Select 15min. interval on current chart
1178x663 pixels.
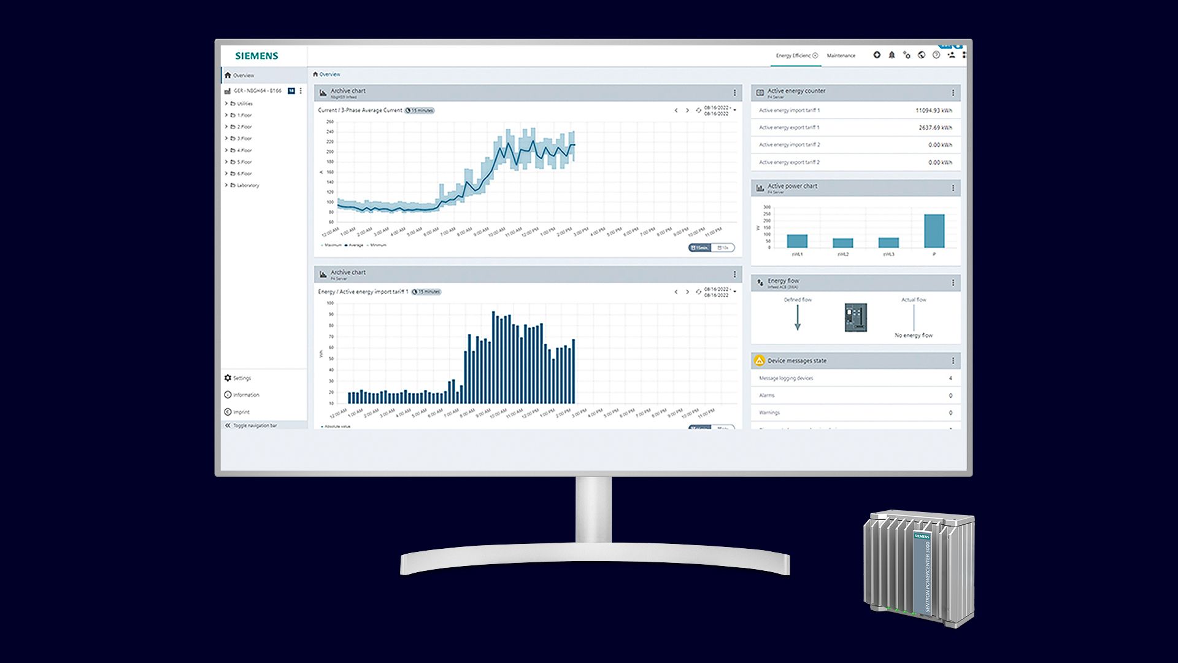tap(699, 247)
